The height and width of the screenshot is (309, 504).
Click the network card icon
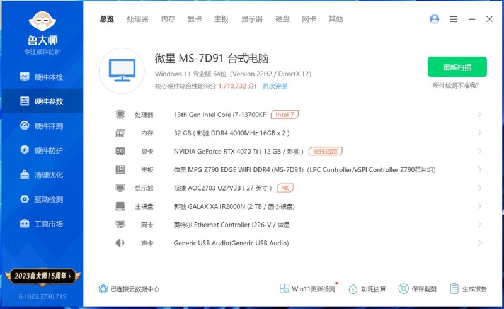120,224
